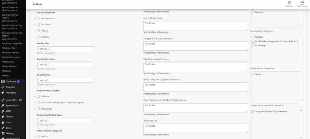Check the Product category checkbox

38,31
